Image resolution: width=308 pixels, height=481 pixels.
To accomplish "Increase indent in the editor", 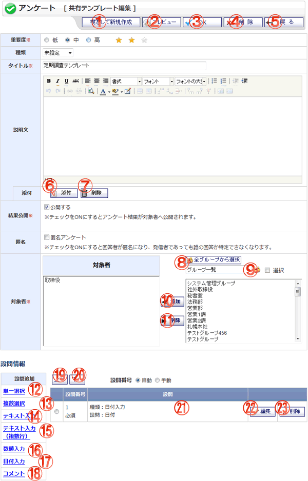I will [x=244, y=81].
